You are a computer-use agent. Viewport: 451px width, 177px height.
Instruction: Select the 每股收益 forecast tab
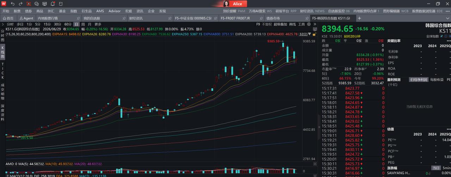coord(437,80)
